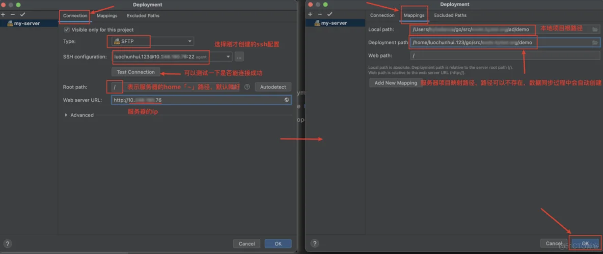The width and height of the screenshot is (603, 254).
Task: Remove server with minus icon, right window
Action: tap(319, 14)
